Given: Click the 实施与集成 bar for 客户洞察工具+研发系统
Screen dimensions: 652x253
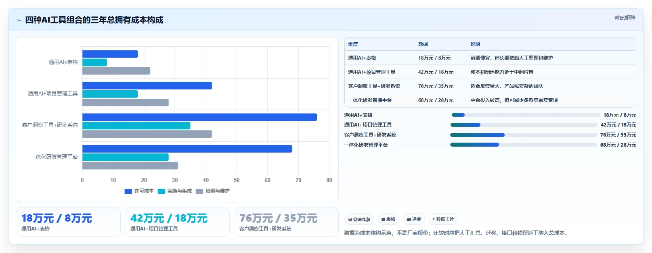Looking at the screenshot, I should coord(136,126).
